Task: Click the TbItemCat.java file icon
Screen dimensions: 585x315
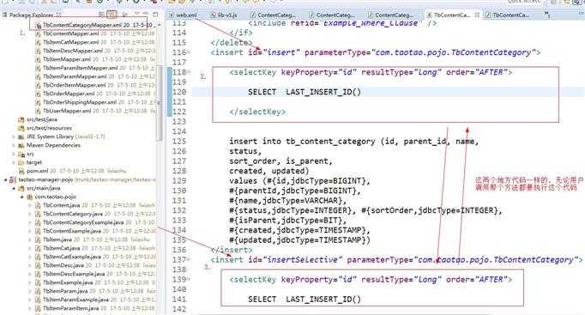Action: pos(38,248)
